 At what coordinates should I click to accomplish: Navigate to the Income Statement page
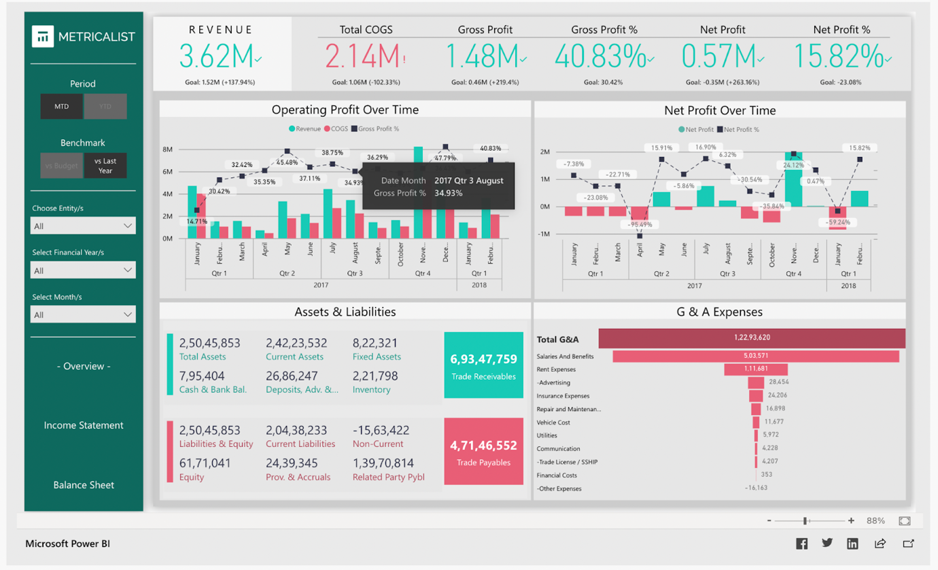[83, 425]
